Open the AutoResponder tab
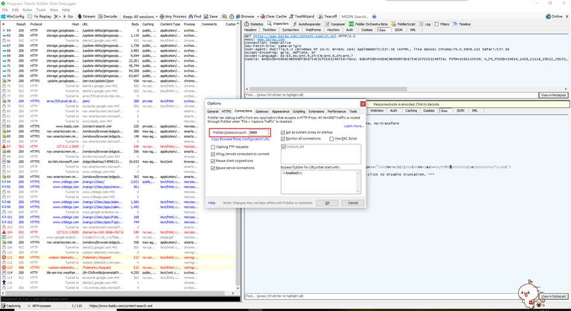The height and width of the screenshot is (311, 571). (306, 24)
